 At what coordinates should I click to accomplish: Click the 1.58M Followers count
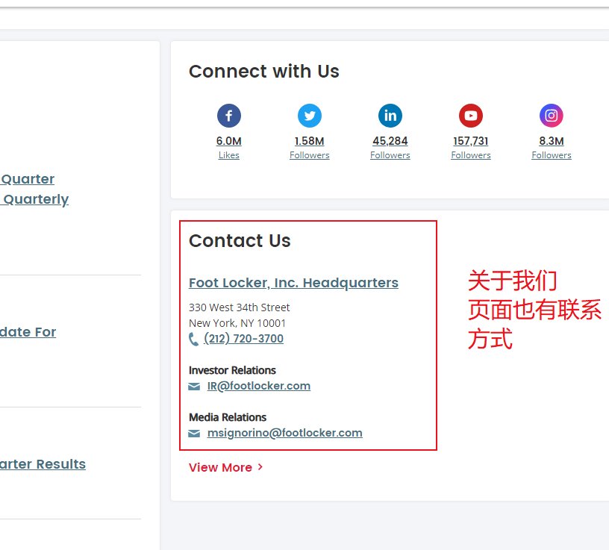[x=310, y=141]
